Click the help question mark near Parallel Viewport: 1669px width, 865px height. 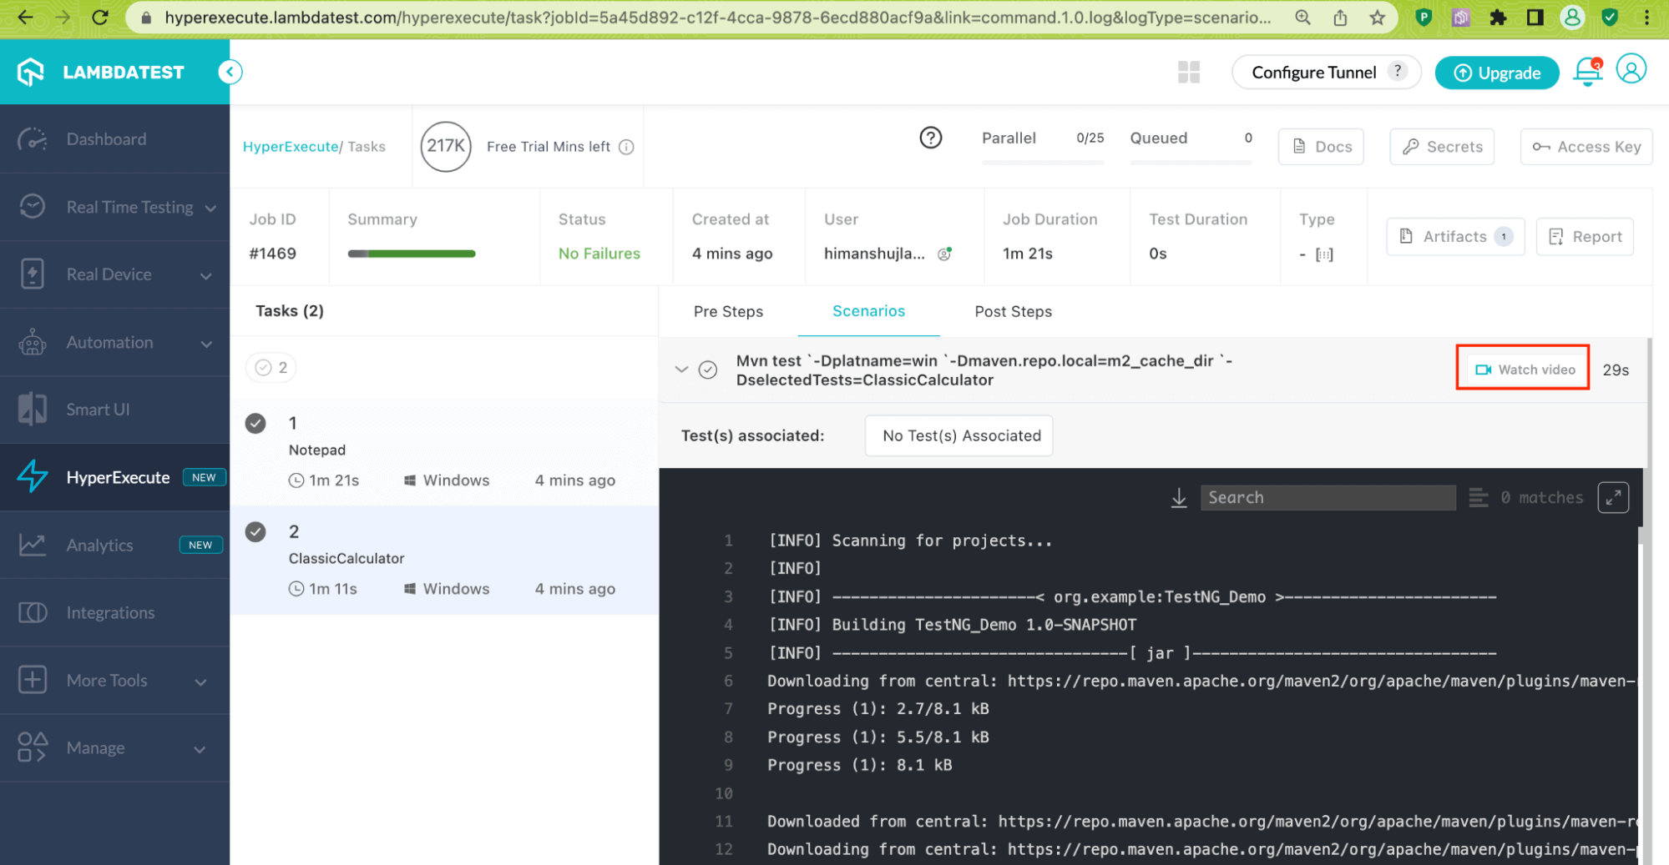tap(930, 138)
